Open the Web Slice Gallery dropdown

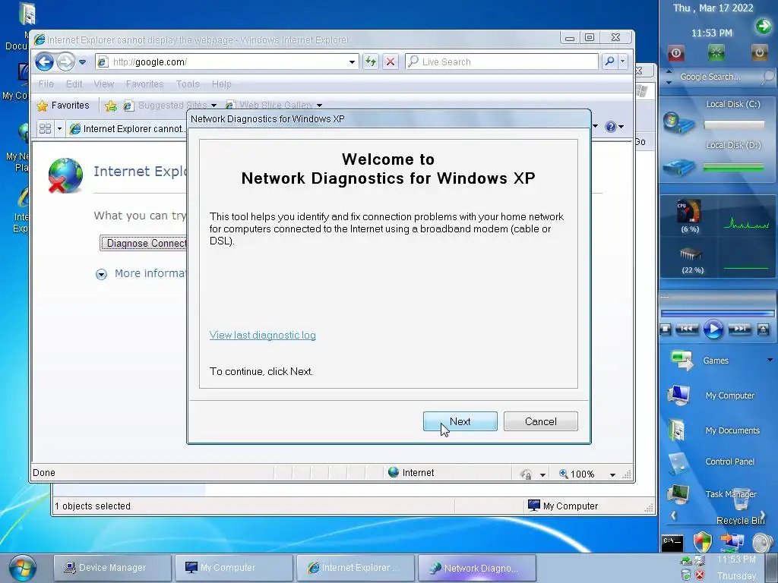point(320,106)
